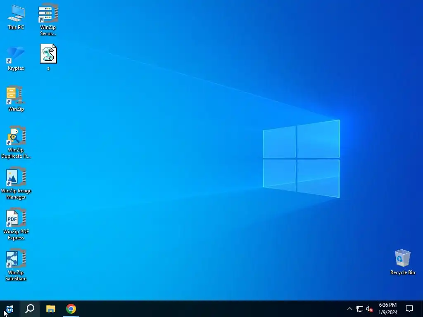
Task: Open File Explorer from the taskbar
Action: tap(50, 309)
